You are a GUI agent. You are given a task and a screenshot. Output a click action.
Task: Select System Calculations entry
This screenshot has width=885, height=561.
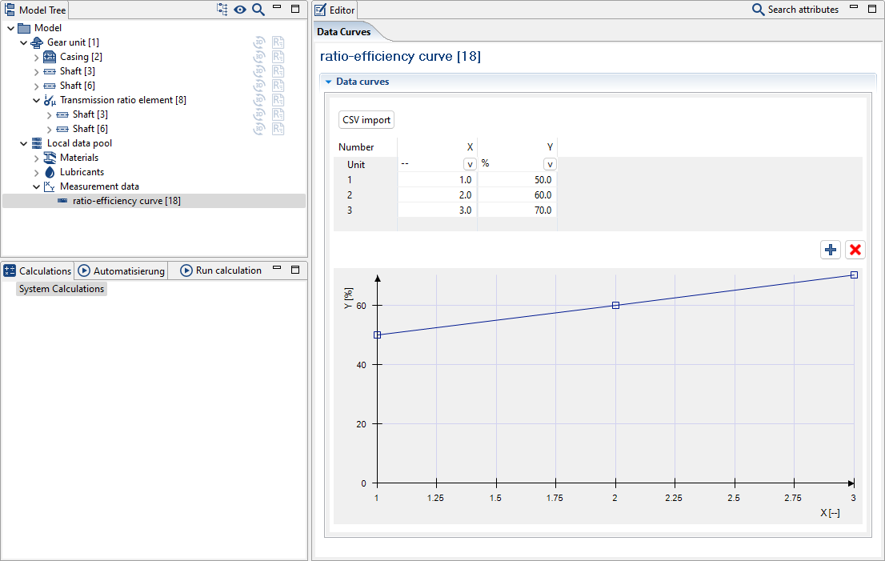click(x=62, y=289)
